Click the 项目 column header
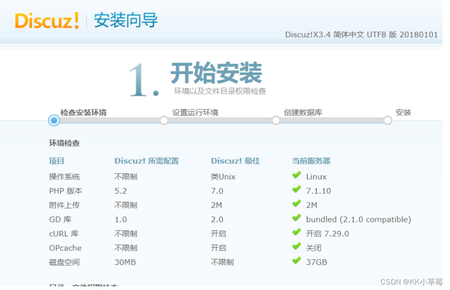The height and width of the screenshot is (290, 450). click(x=57, y=161)
